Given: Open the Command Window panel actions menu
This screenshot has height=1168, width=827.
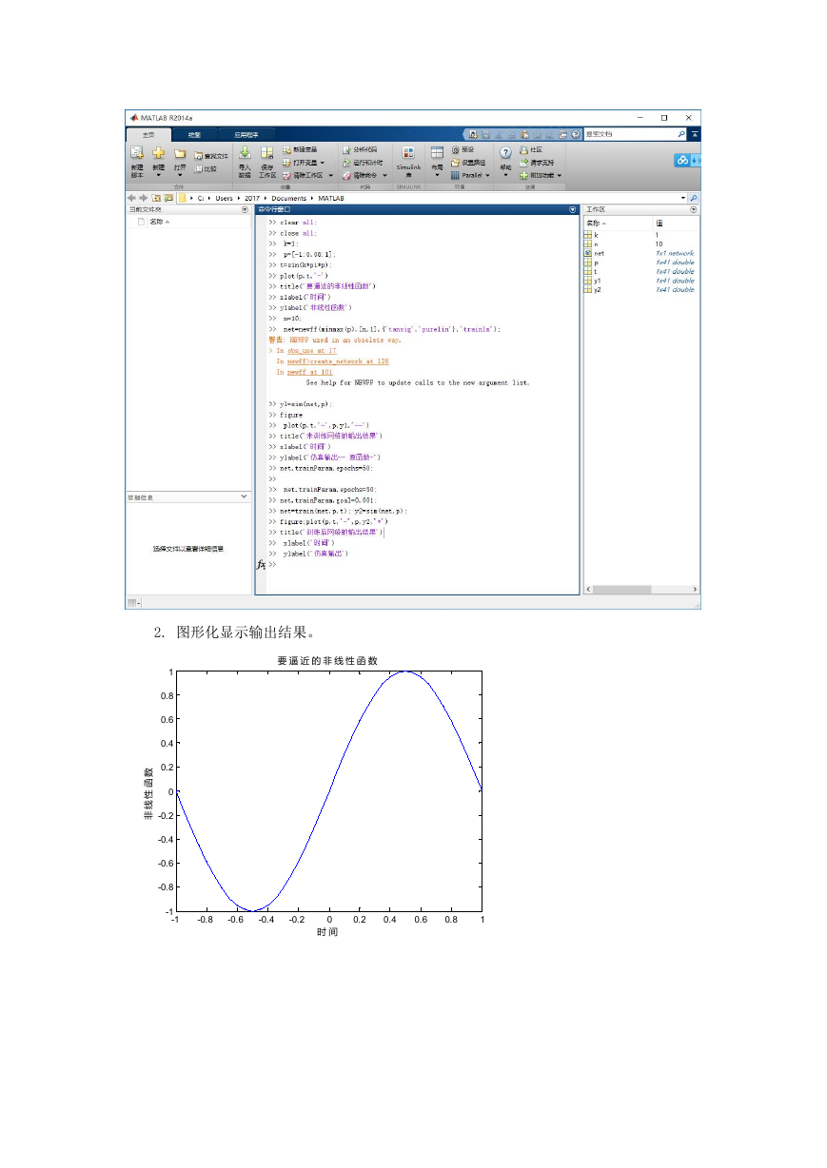Looking at the screenshot, I should [x=573, y=209].
